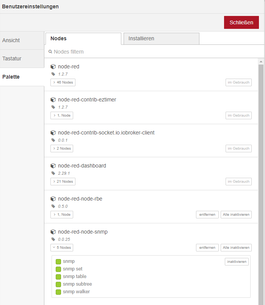Click the palette list scrollbar thumb
This screenshot has height=305, width=265.
point(261,185)
